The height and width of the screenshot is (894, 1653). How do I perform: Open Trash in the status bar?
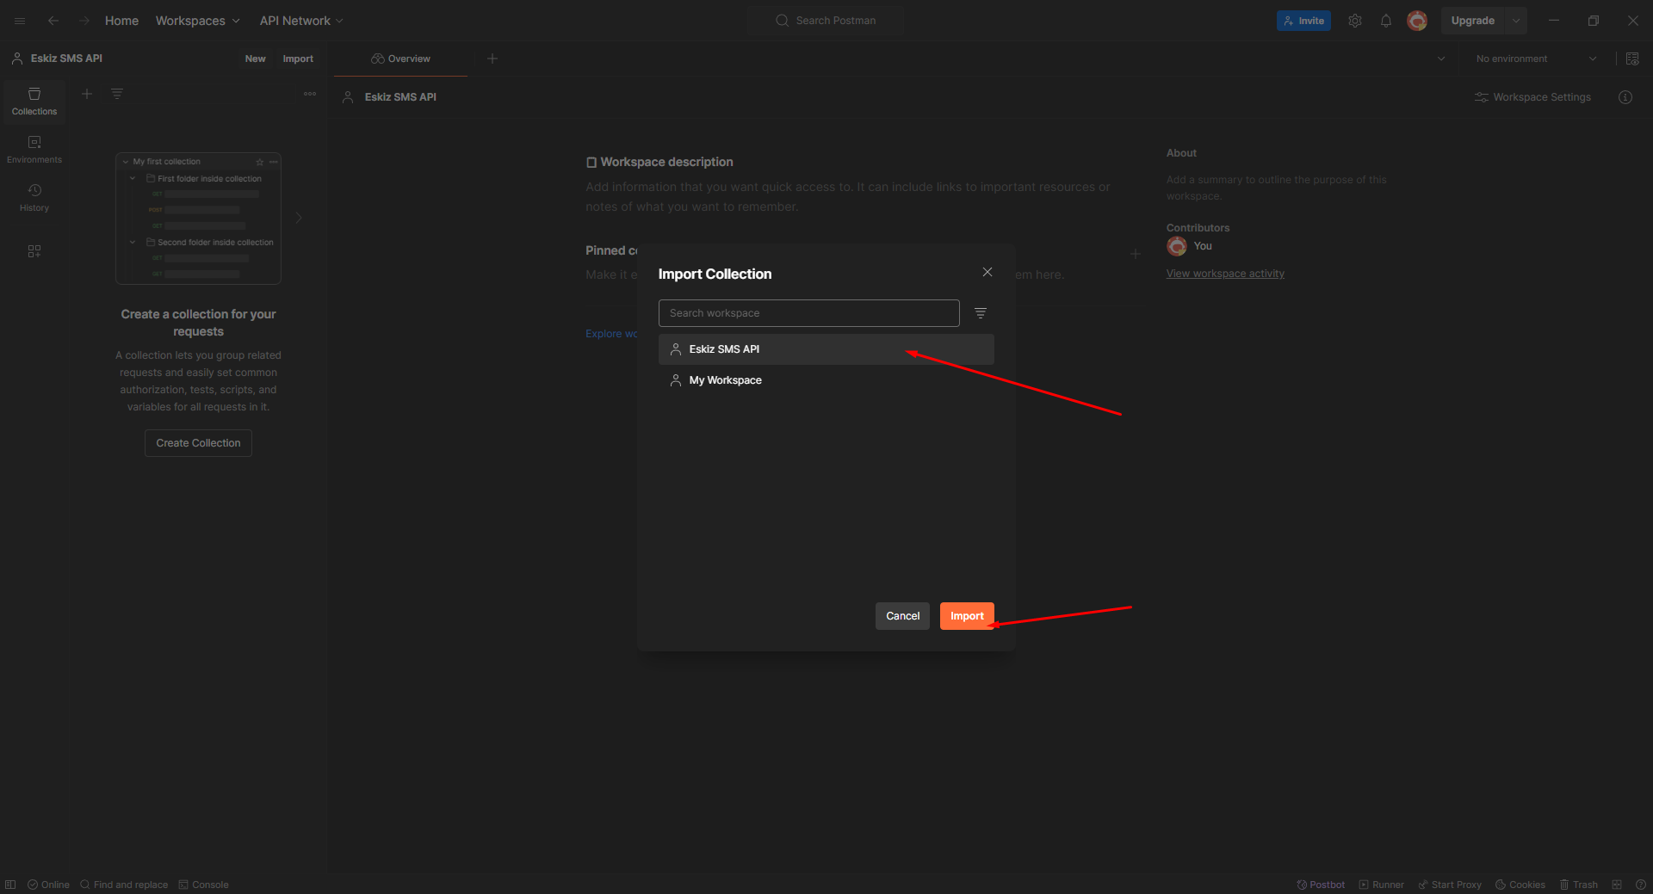click(x=1578, y=885)
